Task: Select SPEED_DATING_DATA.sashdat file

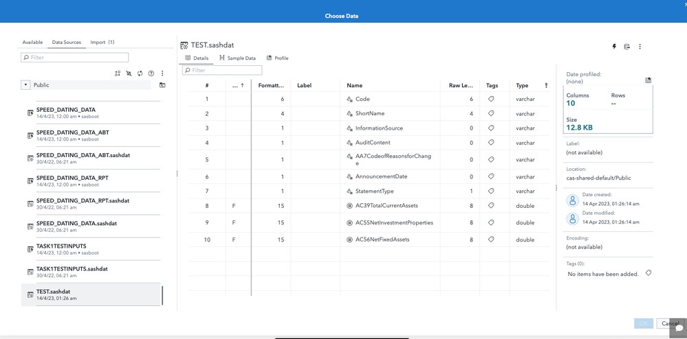Action: (91, 226)
